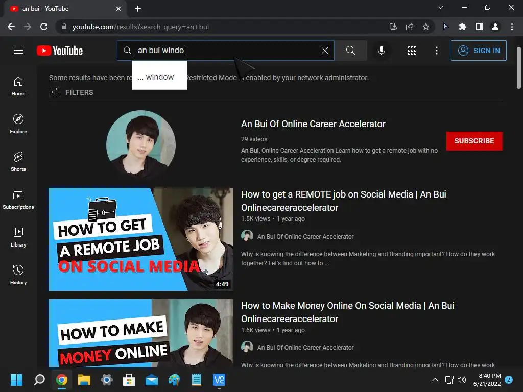Image resolution: width=523 pixels, height=392 pixels.
Task: Clear the search box with X
Action: (324, 51)
